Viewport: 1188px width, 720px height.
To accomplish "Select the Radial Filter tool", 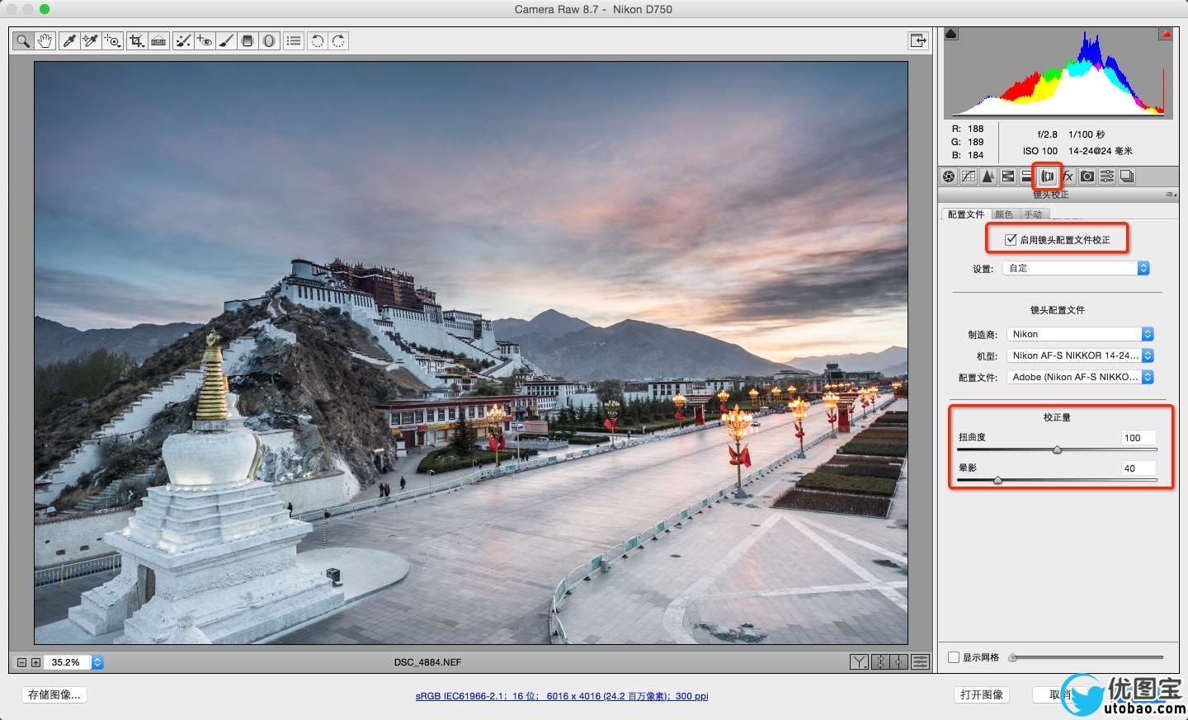I will coord(269,40).
